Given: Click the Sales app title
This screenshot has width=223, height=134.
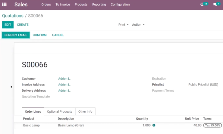Looking at the screenshot, I should (x=21, y=5).
